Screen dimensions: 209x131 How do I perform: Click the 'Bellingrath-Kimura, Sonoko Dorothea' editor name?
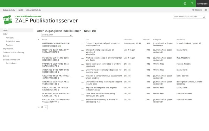click(189, 83)
